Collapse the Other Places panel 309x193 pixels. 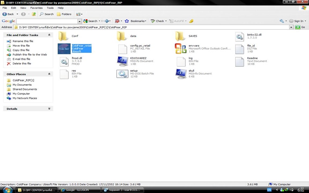click(x=49, y=74)
